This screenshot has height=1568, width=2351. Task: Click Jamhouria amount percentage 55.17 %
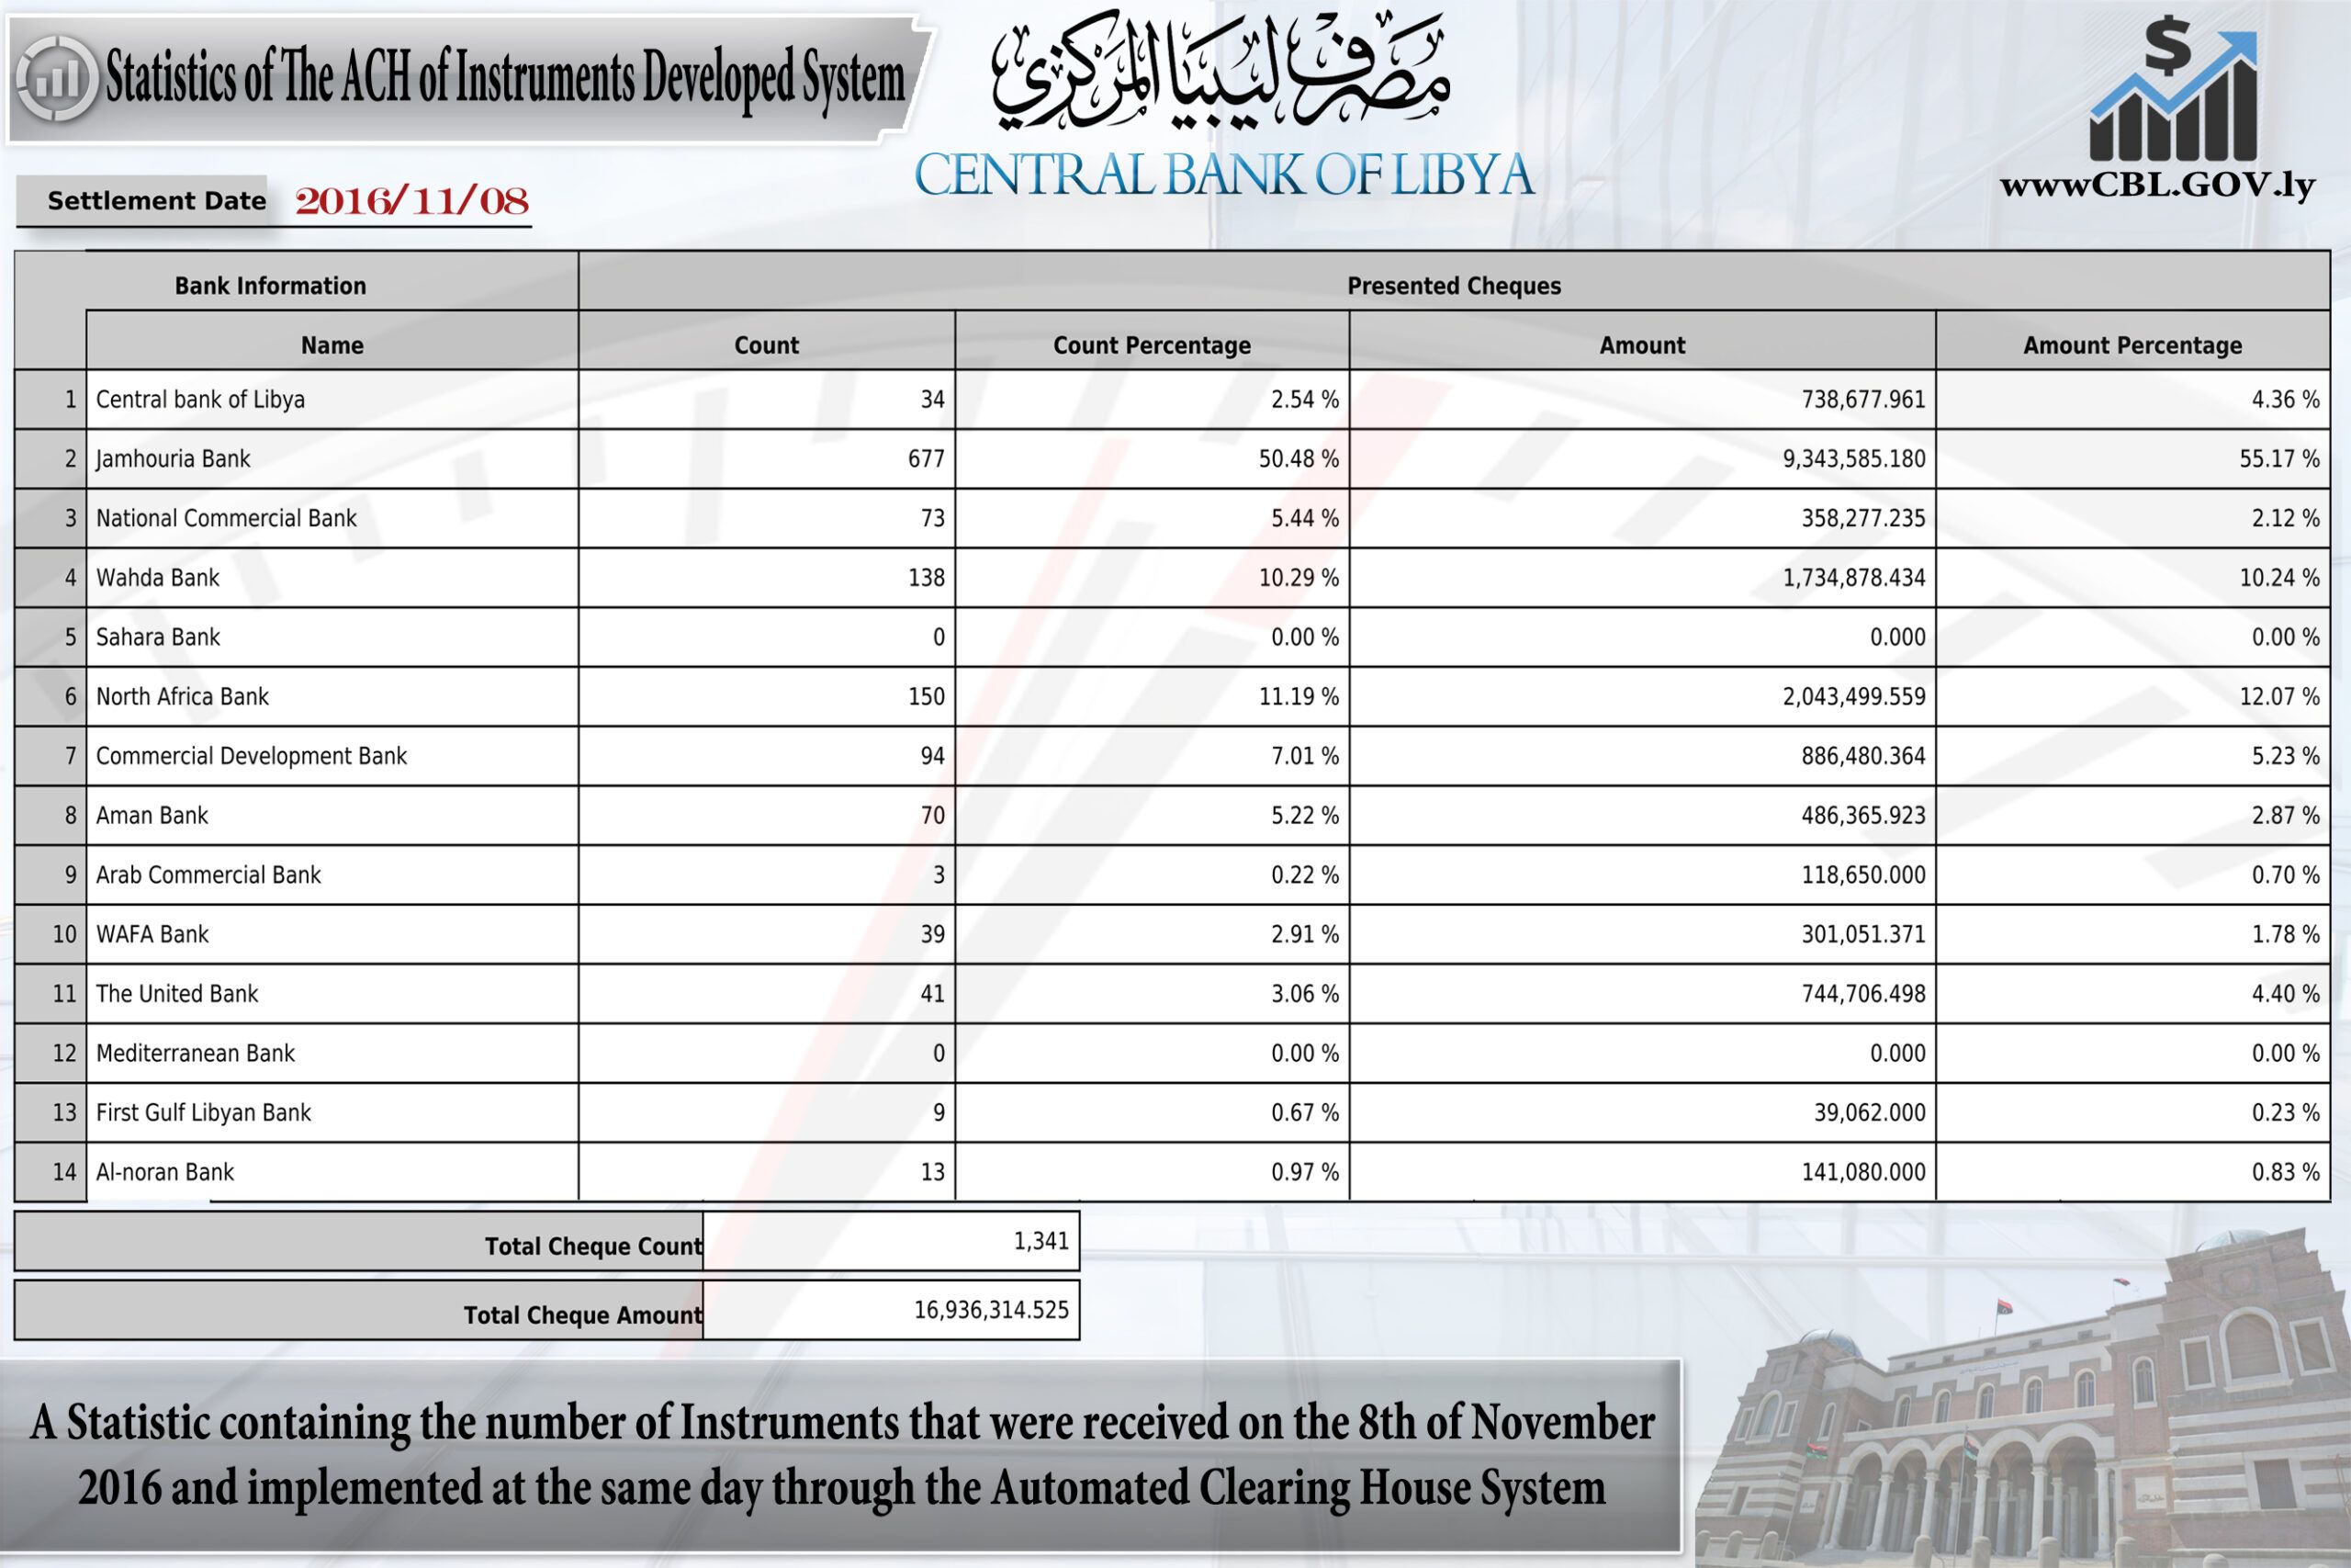(x=2279, y=459)
